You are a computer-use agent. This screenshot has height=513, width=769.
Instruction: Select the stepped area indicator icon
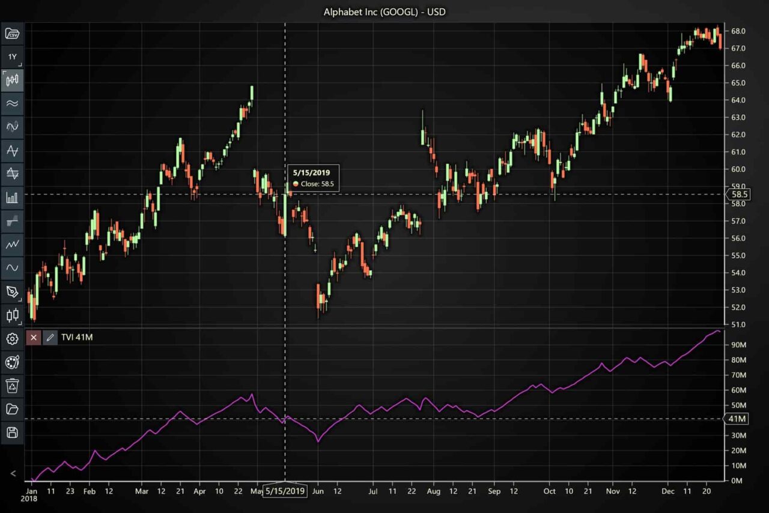[12, 221]
